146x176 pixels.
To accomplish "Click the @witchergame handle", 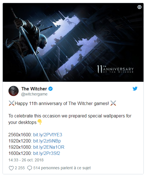I will click(34, 94).
